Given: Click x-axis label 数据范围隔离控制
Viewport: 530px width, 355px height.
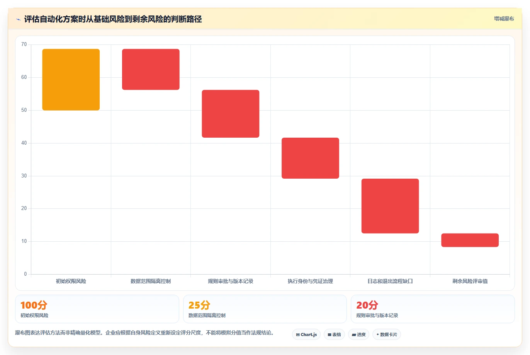Looking at the screenshot, I should [151, 281].
